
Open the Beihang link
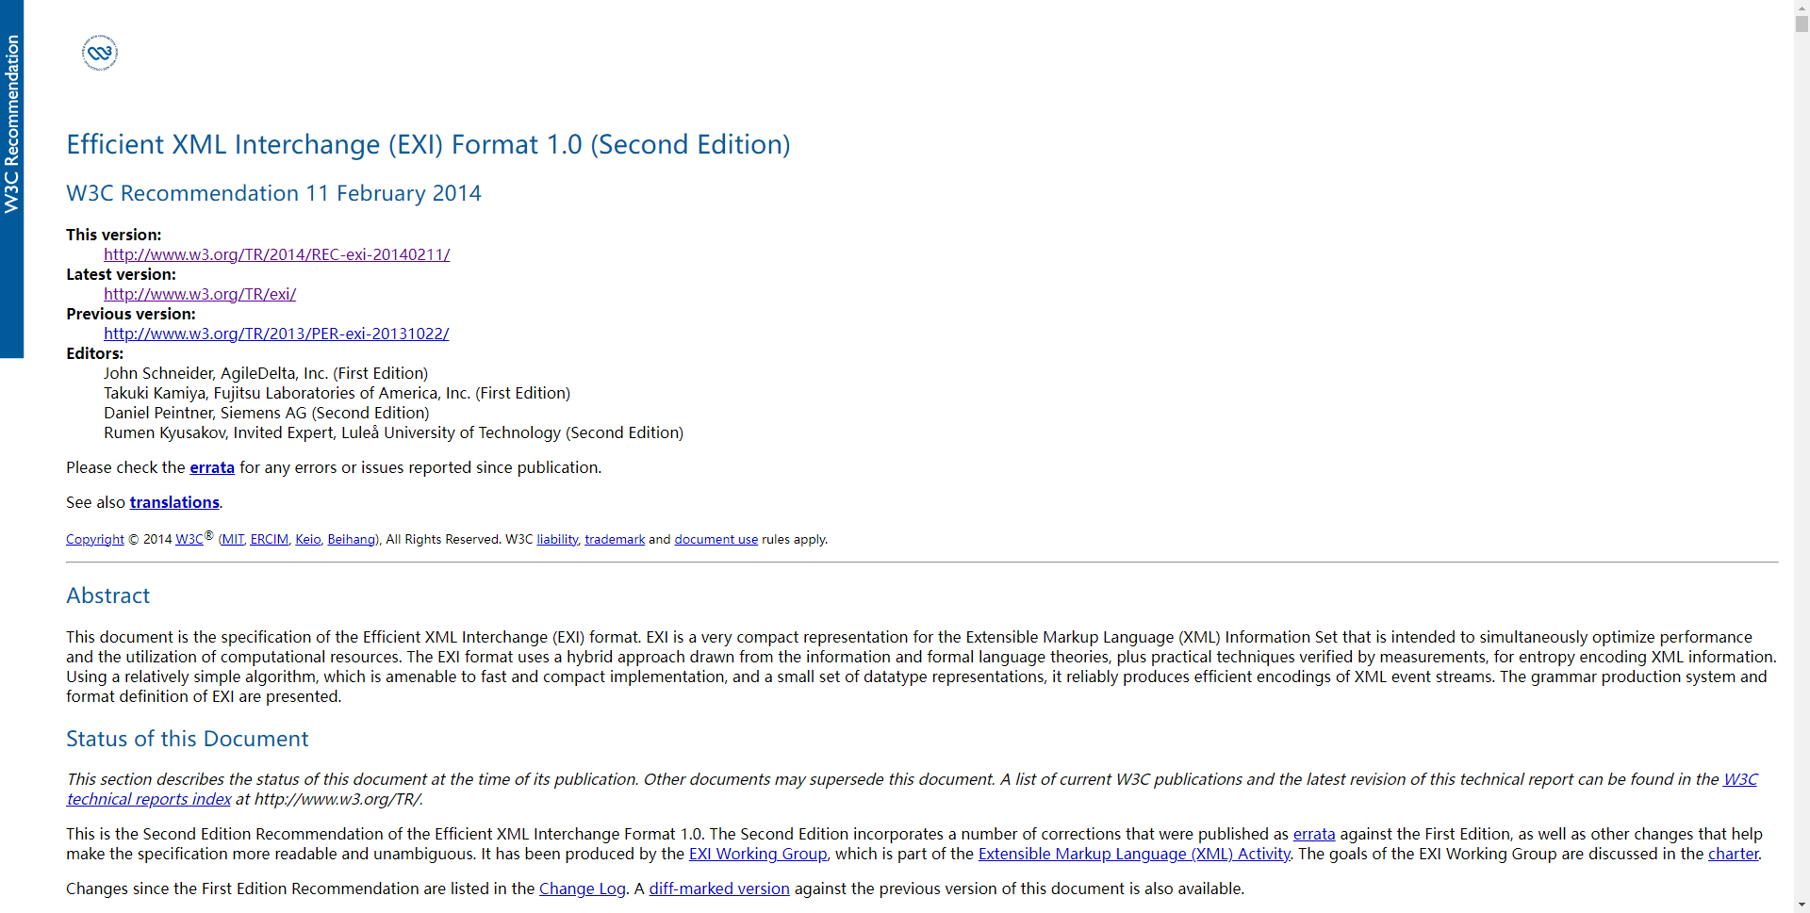(x=351, y=539)
